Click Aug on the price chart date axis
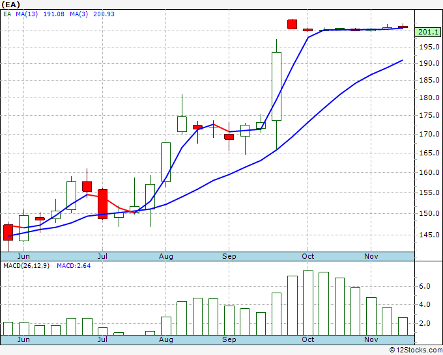The height and width of the screenshot is (355, 443). click(166, 256)
